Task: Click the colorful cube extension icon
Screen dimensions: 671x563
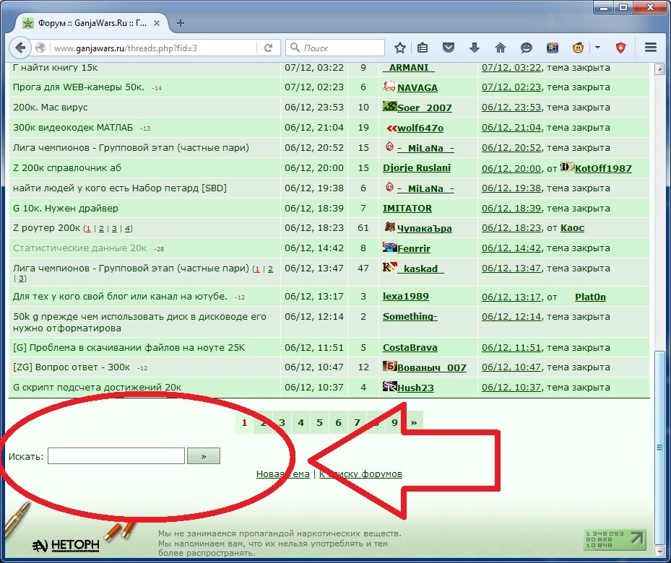Action: [552, 48]
